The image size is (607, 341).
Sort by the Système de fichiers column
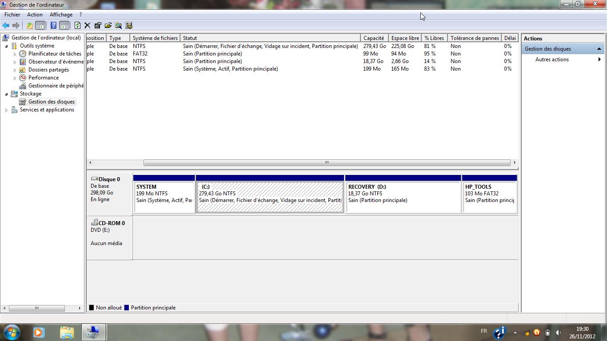click(x=155, y=38)
